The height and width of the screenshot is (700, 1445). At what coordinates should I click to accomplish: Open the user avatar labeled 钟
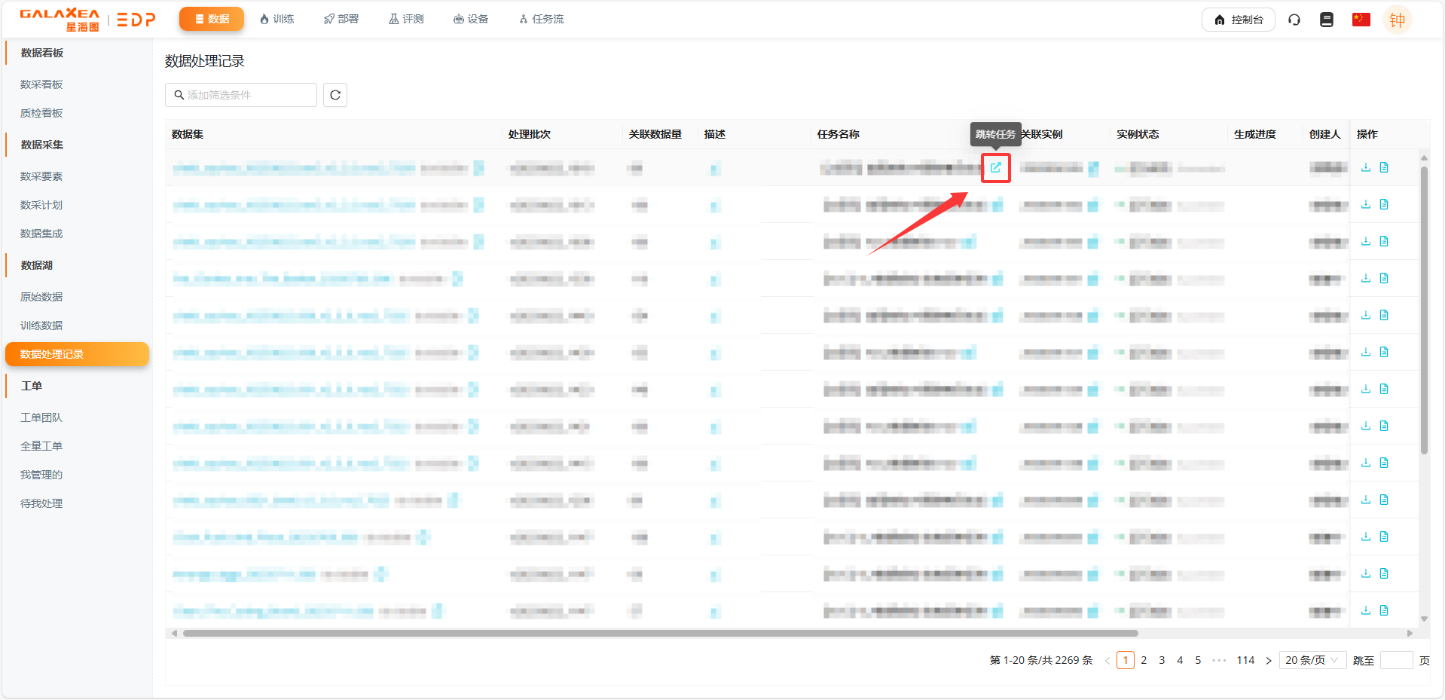point(1397,20)
